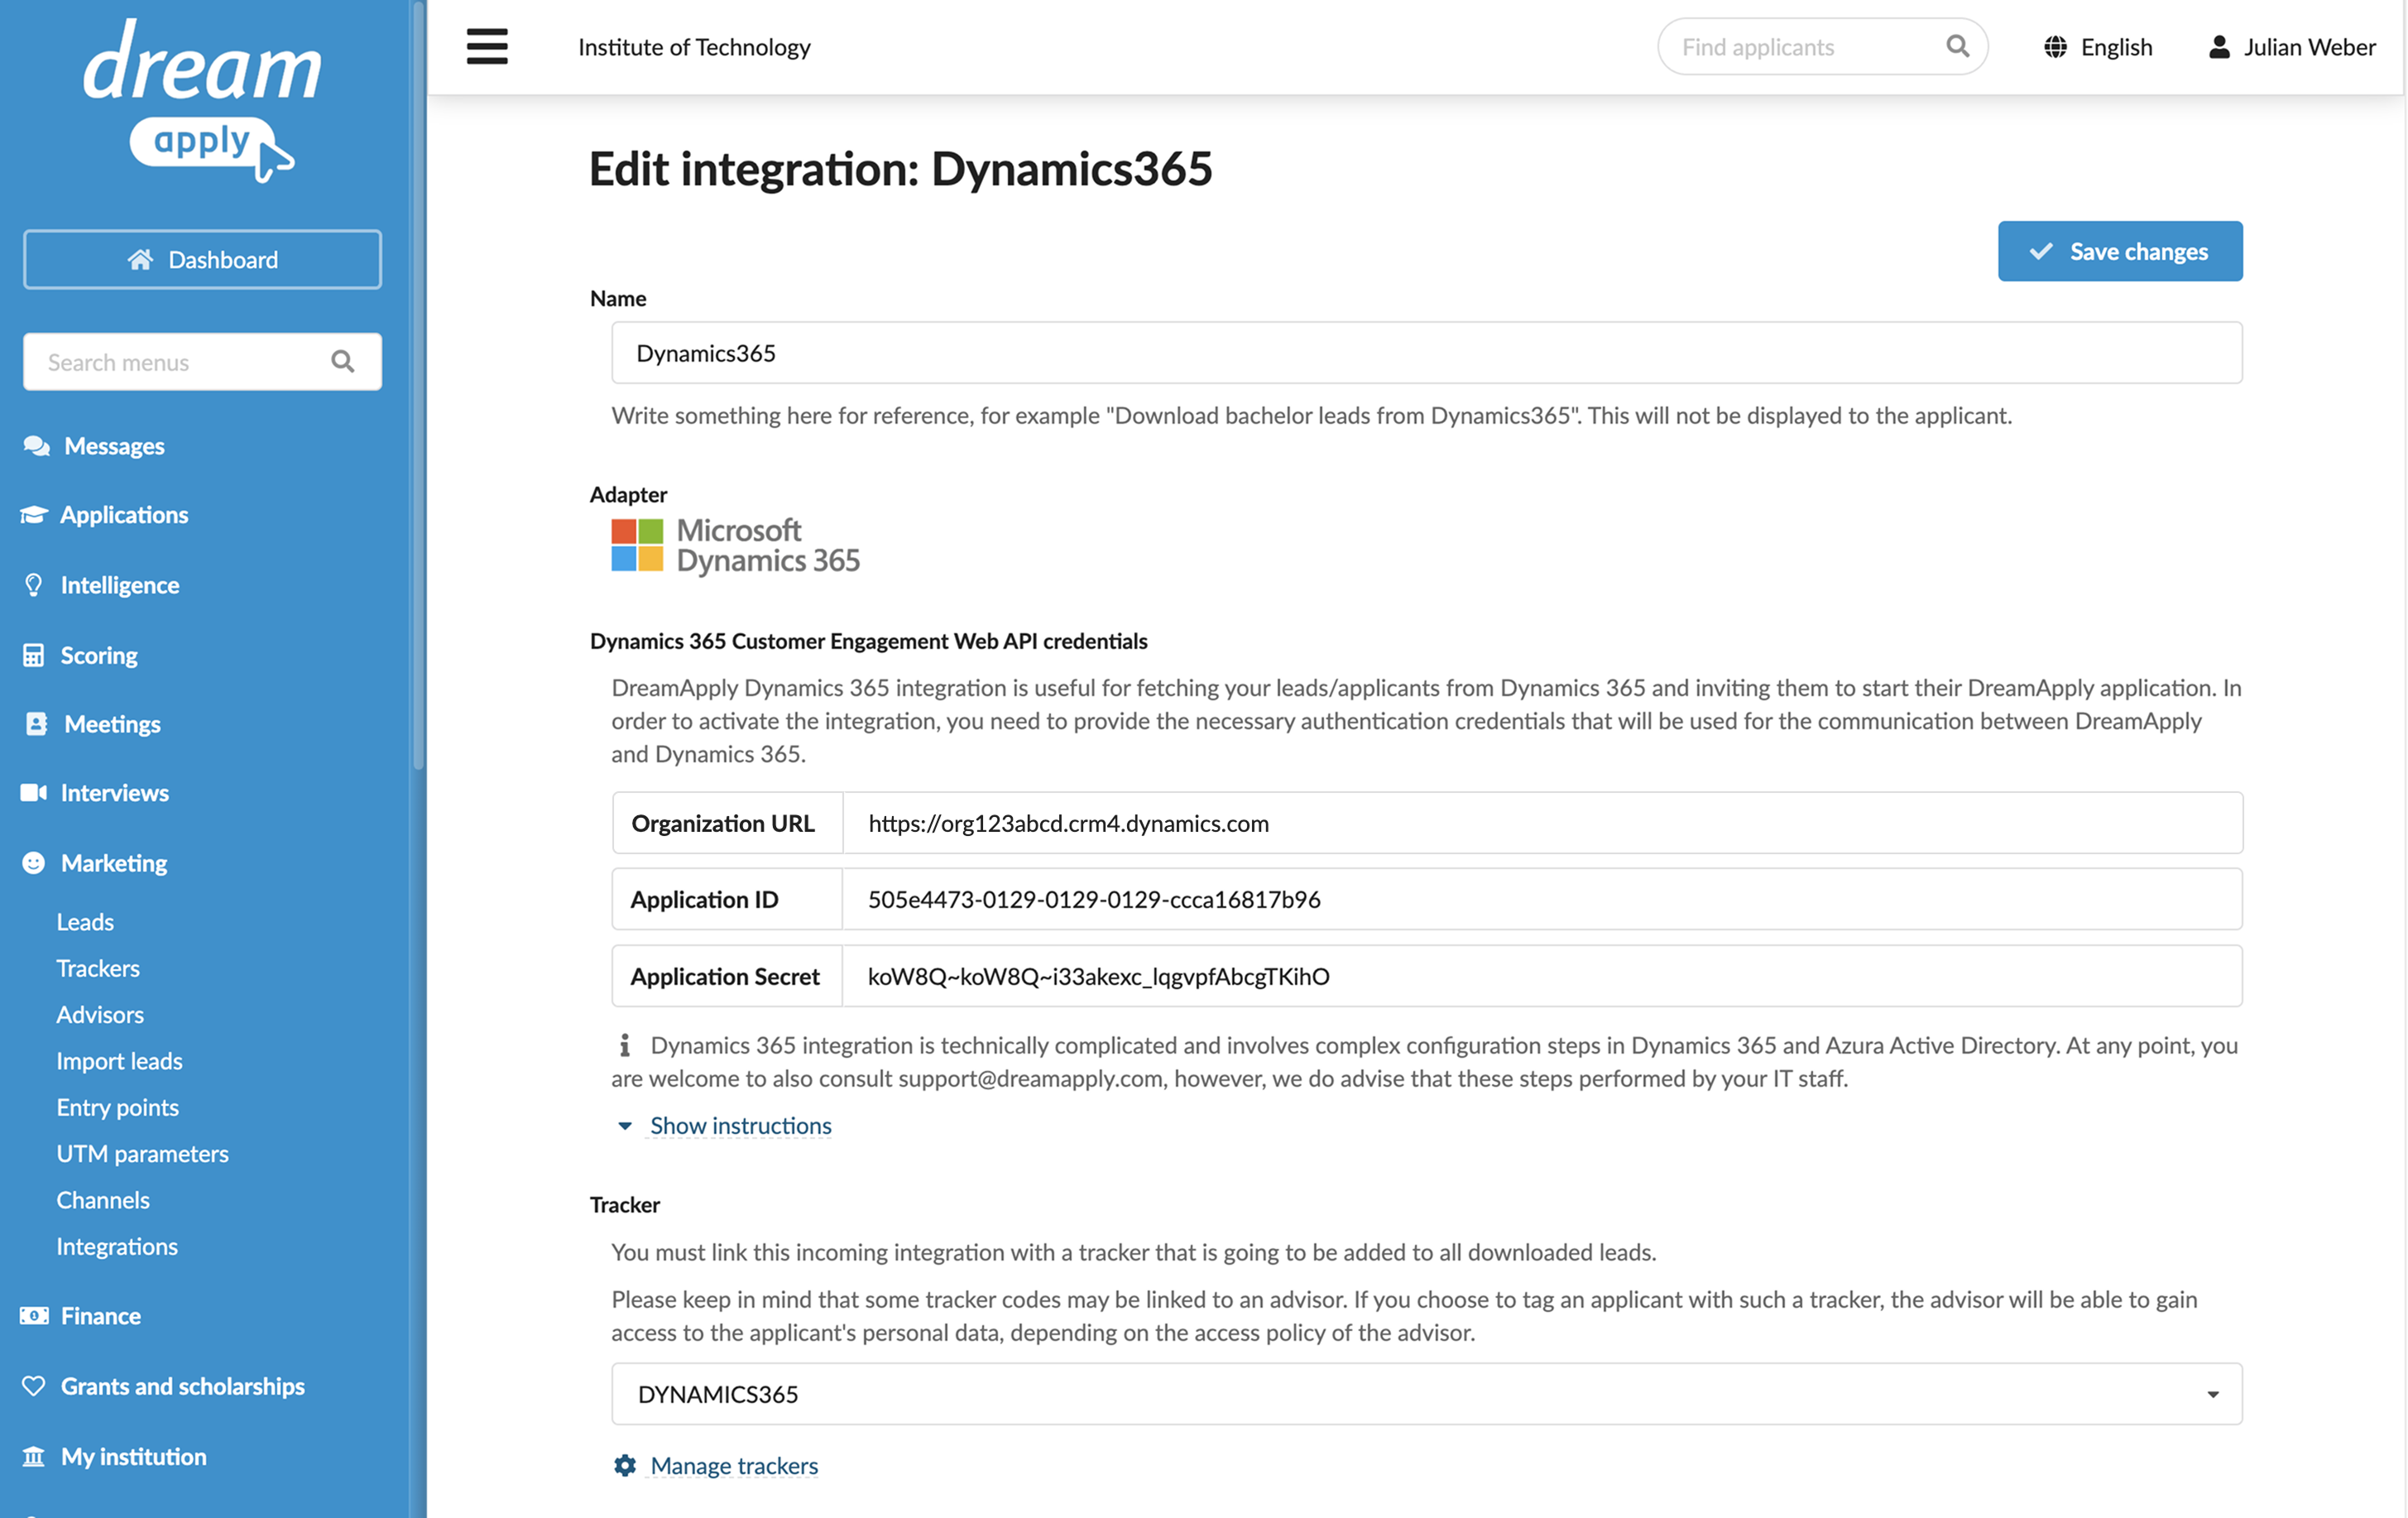Click the info icon beside Dynamics 365 note

click(625, 1046)
